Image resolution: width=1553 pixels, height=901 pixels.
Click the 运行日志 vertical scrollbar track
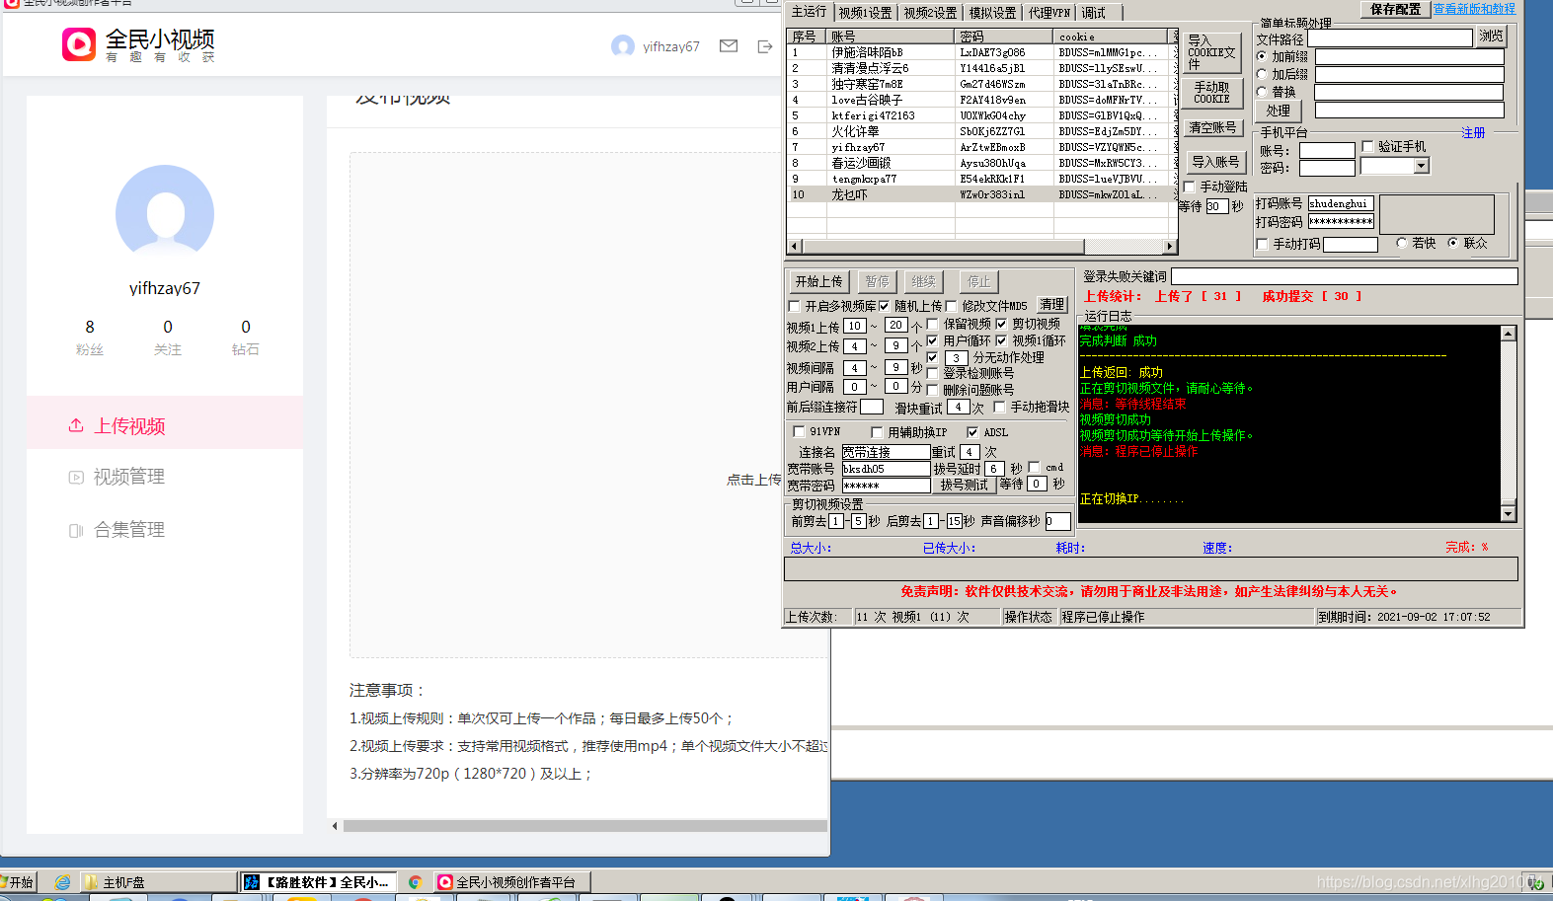(1508, 424)
